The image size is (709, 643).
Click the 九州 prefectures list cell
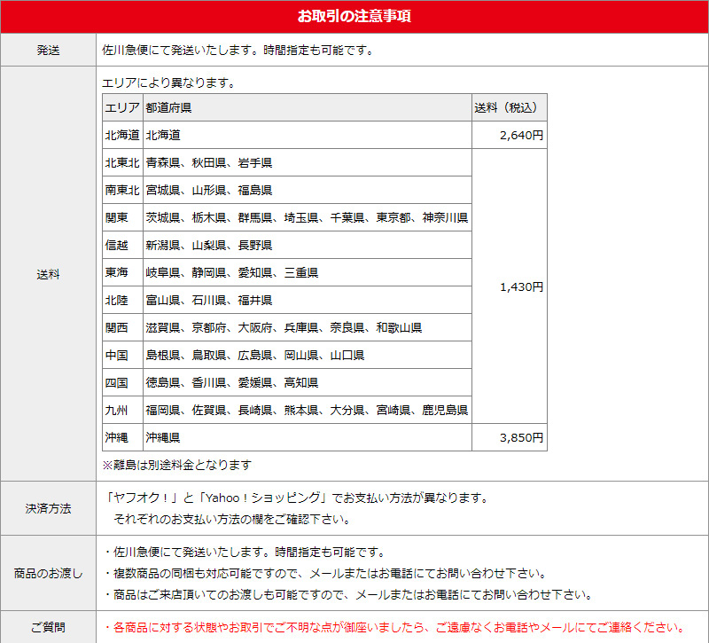307,411
